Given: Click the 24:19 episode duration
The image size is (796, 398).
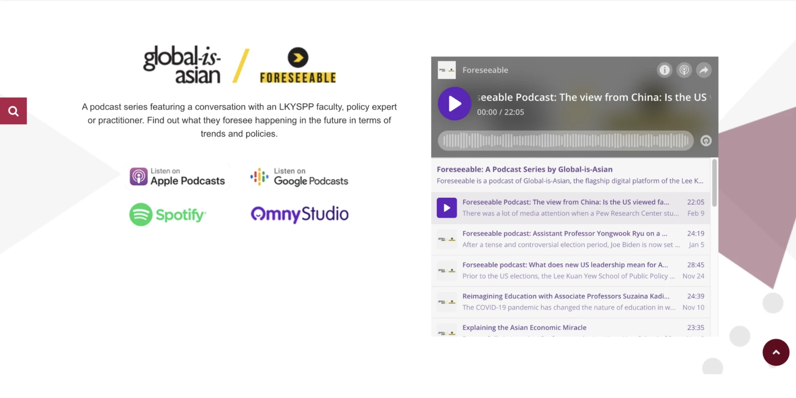Looking at the screenshot, I should click(x=695, y=234).
